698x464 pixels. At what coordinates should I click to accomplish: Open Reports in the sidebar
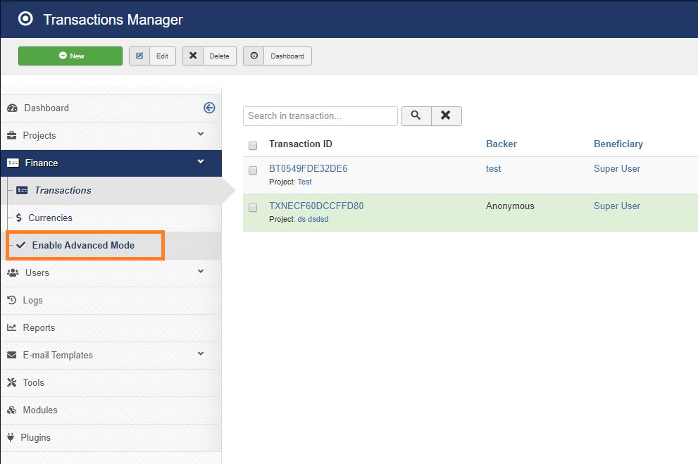39,328
